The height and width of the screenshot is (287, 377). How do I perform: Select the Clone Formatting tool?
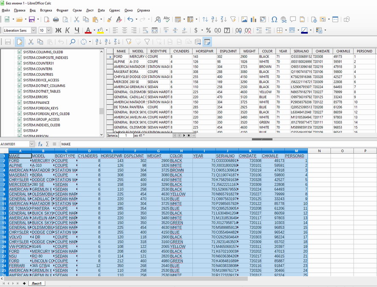(109, 20)
